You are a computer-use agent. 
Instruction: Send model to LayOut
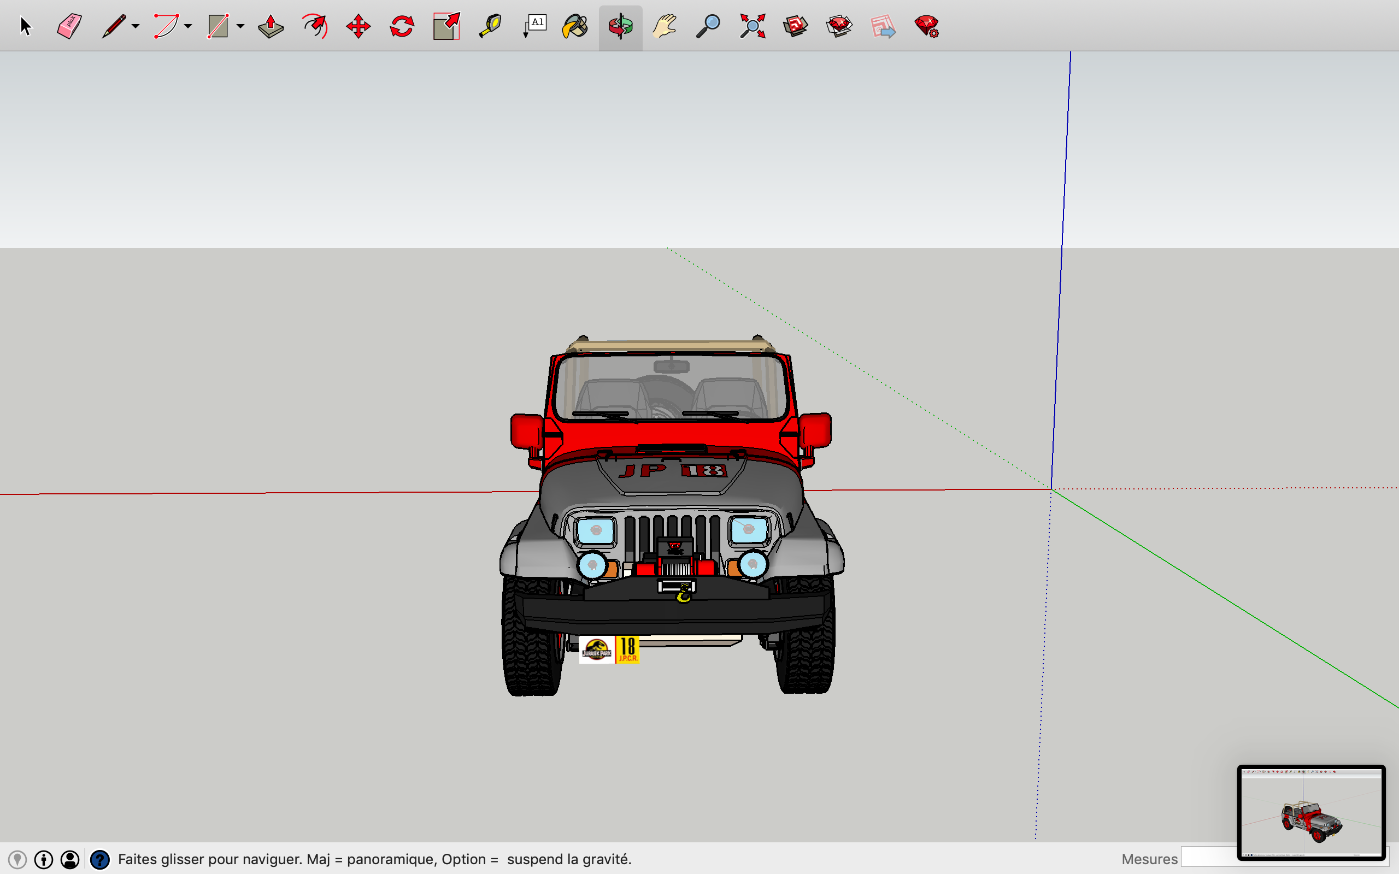point(883,27)
